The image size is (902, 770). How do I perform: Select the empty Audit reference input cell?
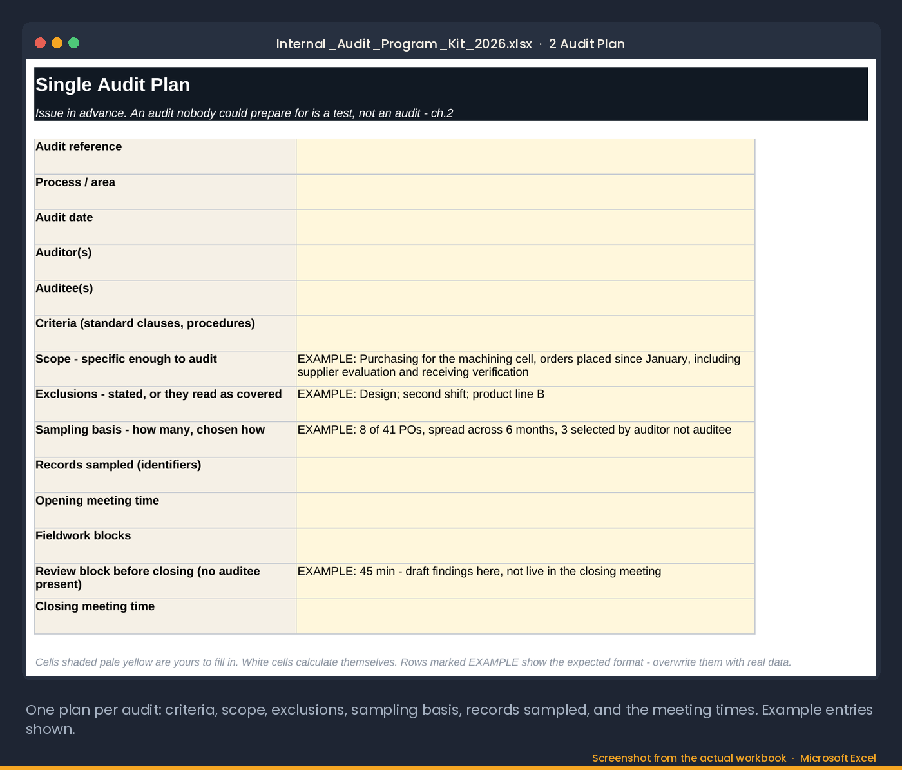[x=525, y=157]
